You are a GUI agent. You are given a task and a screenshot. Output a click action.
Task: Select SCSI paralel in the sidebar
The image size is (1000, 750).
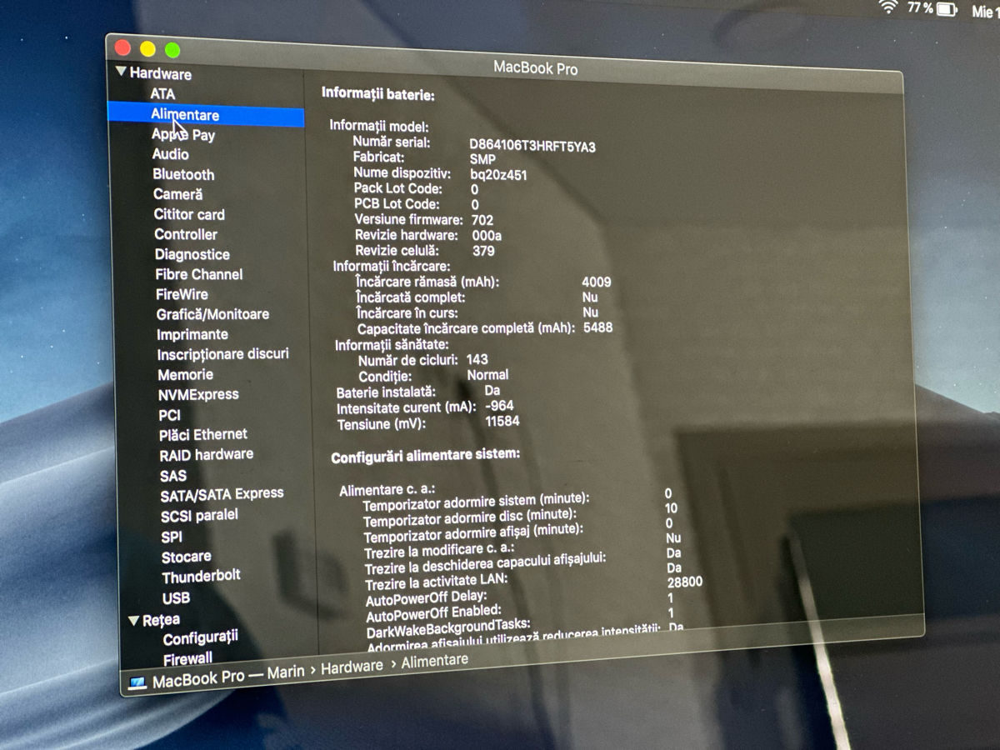[199, 515]
